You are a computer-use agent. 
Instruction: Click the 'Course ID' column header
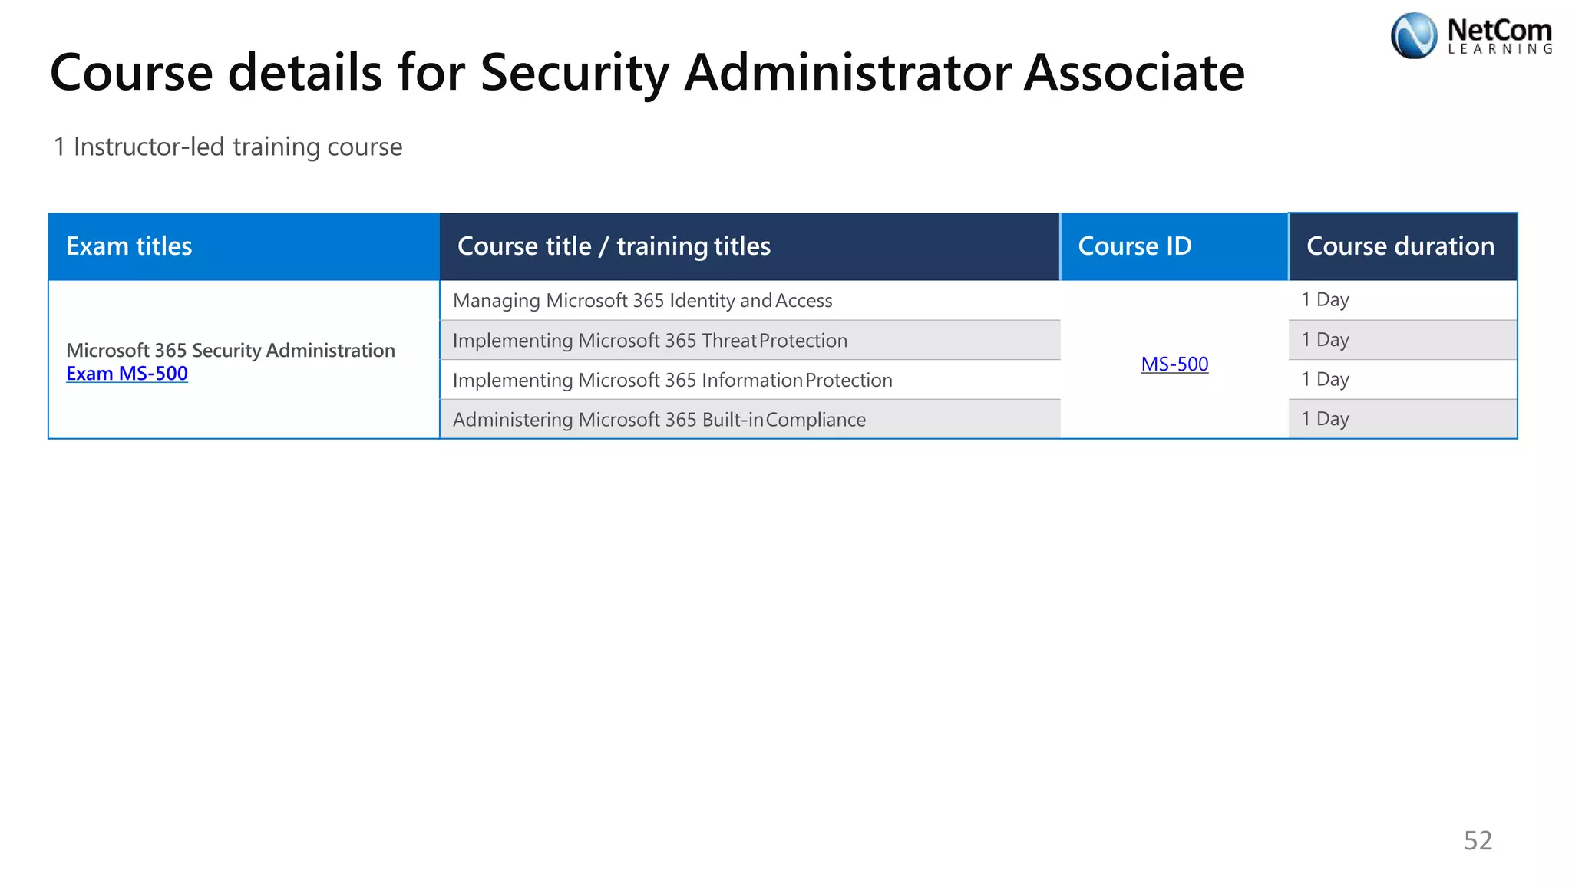point(1174,246)
